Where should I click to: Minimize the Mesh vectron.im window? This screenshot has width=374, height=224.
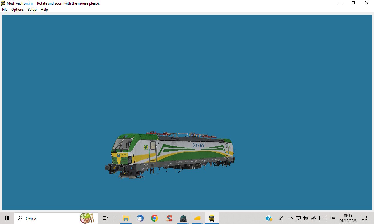point(340,3)
